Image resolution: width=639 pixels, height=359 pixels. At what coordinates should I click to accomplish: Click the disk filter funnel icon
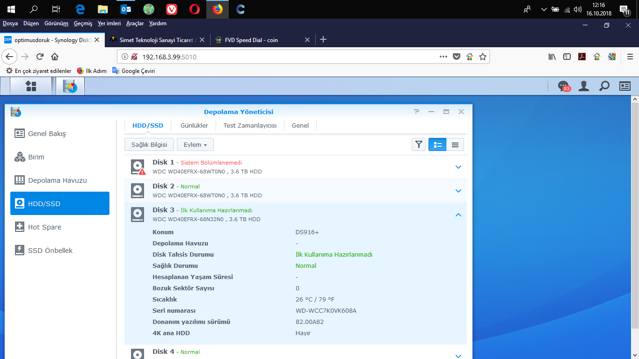pyautogui.click(x=419, y=144)
